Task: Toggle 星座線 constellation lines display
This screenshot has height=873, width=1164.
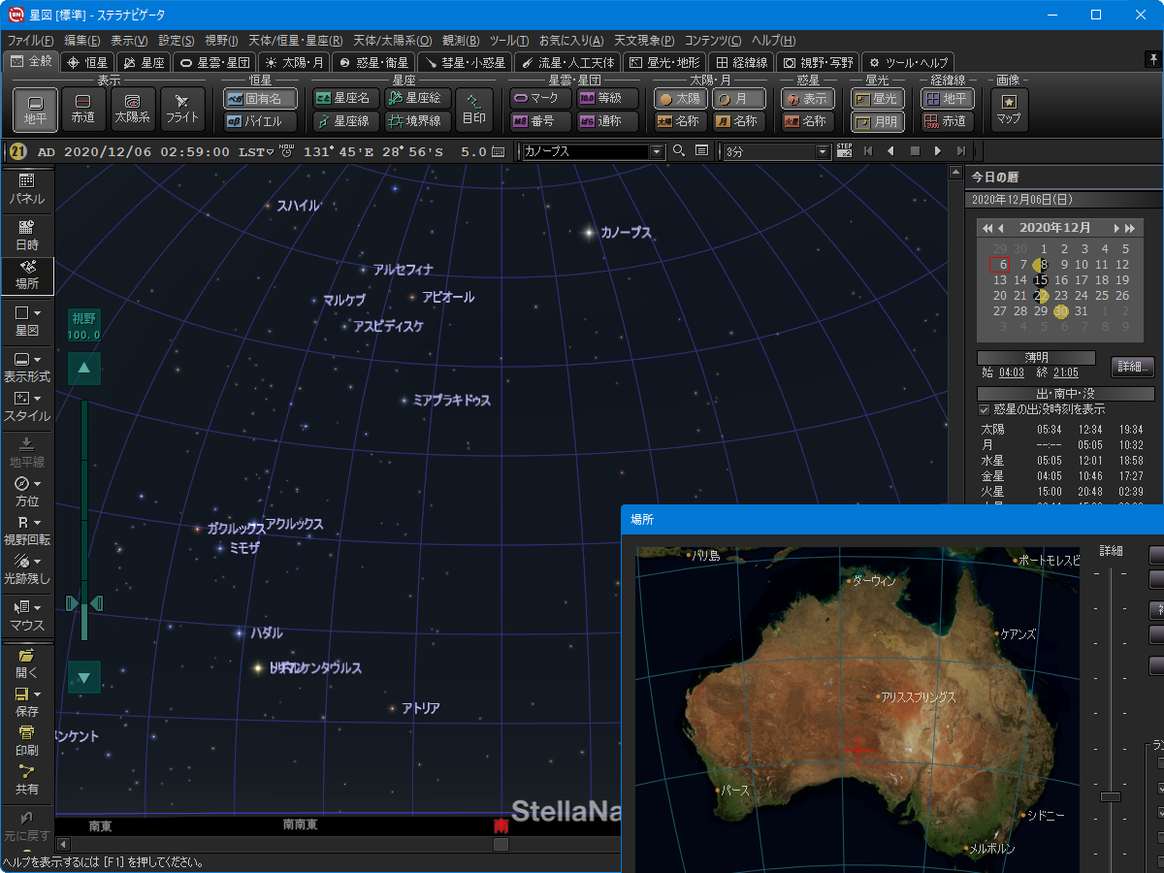Action: point(345,121)
